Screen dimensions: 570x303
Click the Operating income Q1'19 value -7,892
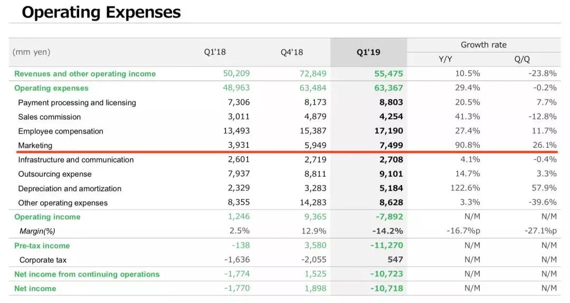point(388,216)
